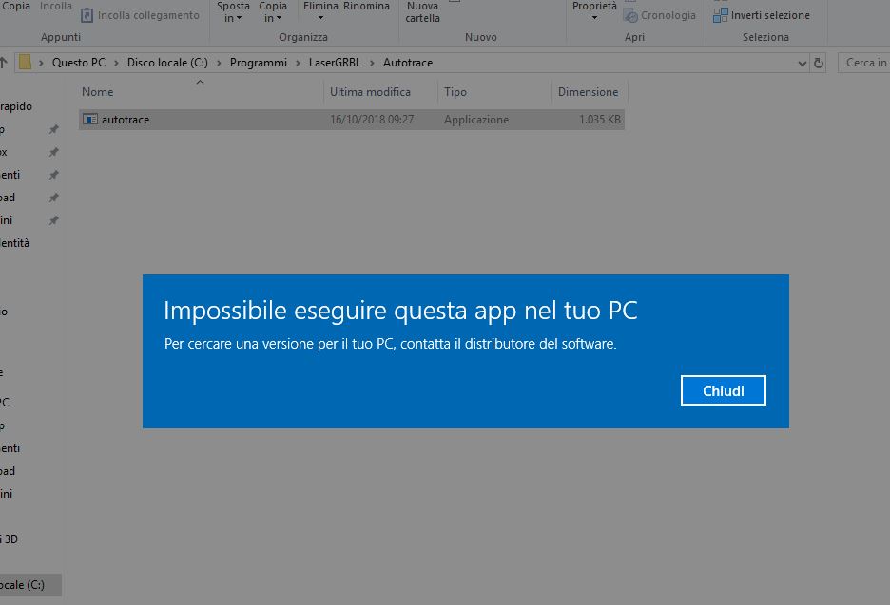
Task: Click the Cerca in search field
Action: 864,63
